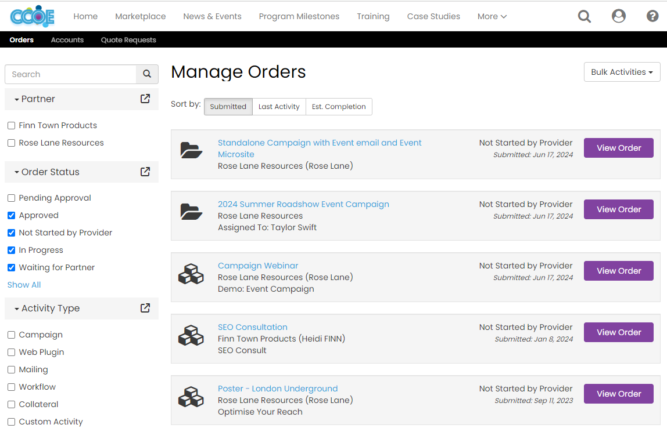
Task: Check the Rose Lane Resources filter
Action: pyautogui.click(x=12, y=143)
